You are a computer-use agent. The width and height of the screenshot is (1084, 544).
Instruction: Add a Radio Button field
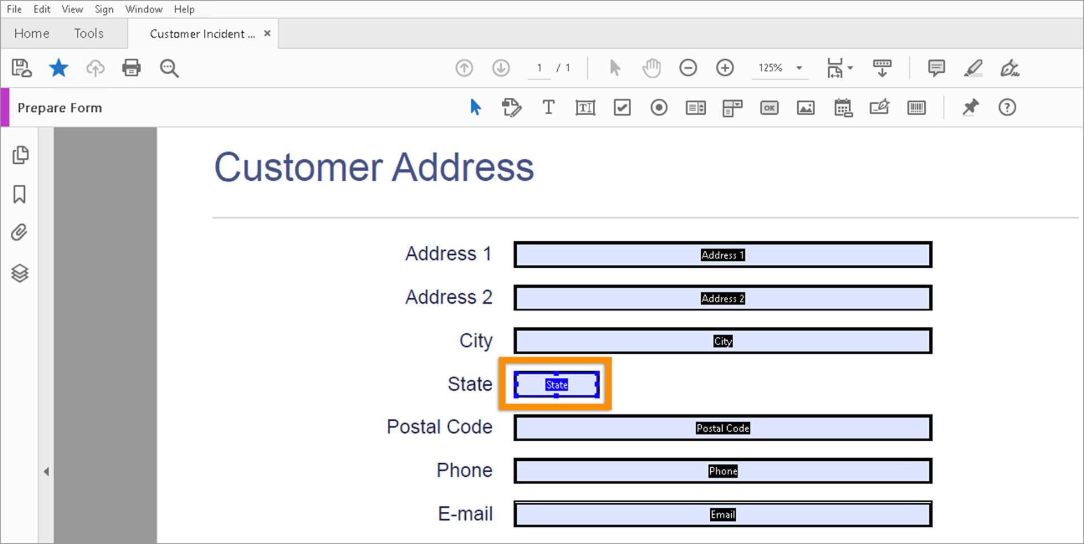(658, 107)
